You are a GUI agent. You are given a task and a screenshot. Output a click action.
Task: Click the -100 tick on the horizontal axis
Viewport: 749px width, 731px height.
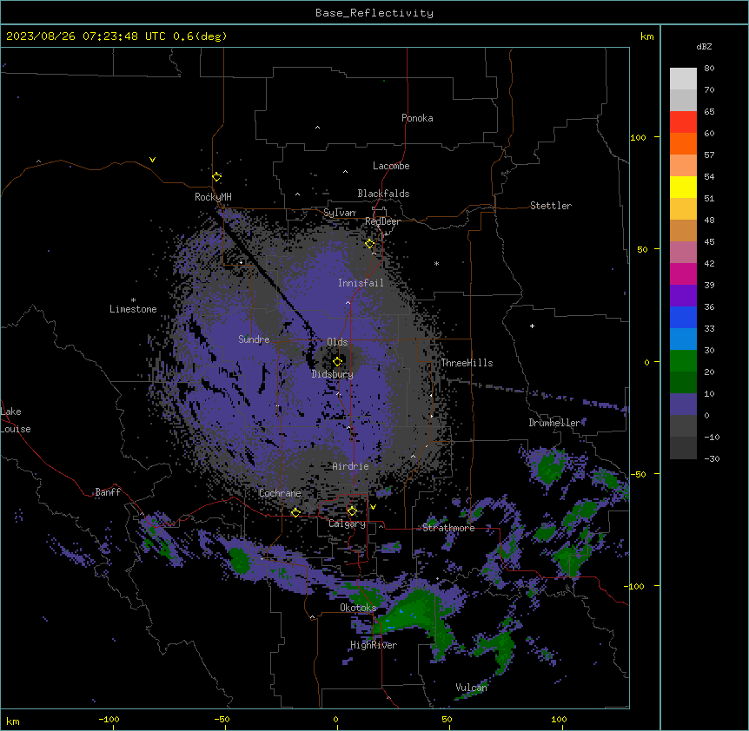click(109, 719)
